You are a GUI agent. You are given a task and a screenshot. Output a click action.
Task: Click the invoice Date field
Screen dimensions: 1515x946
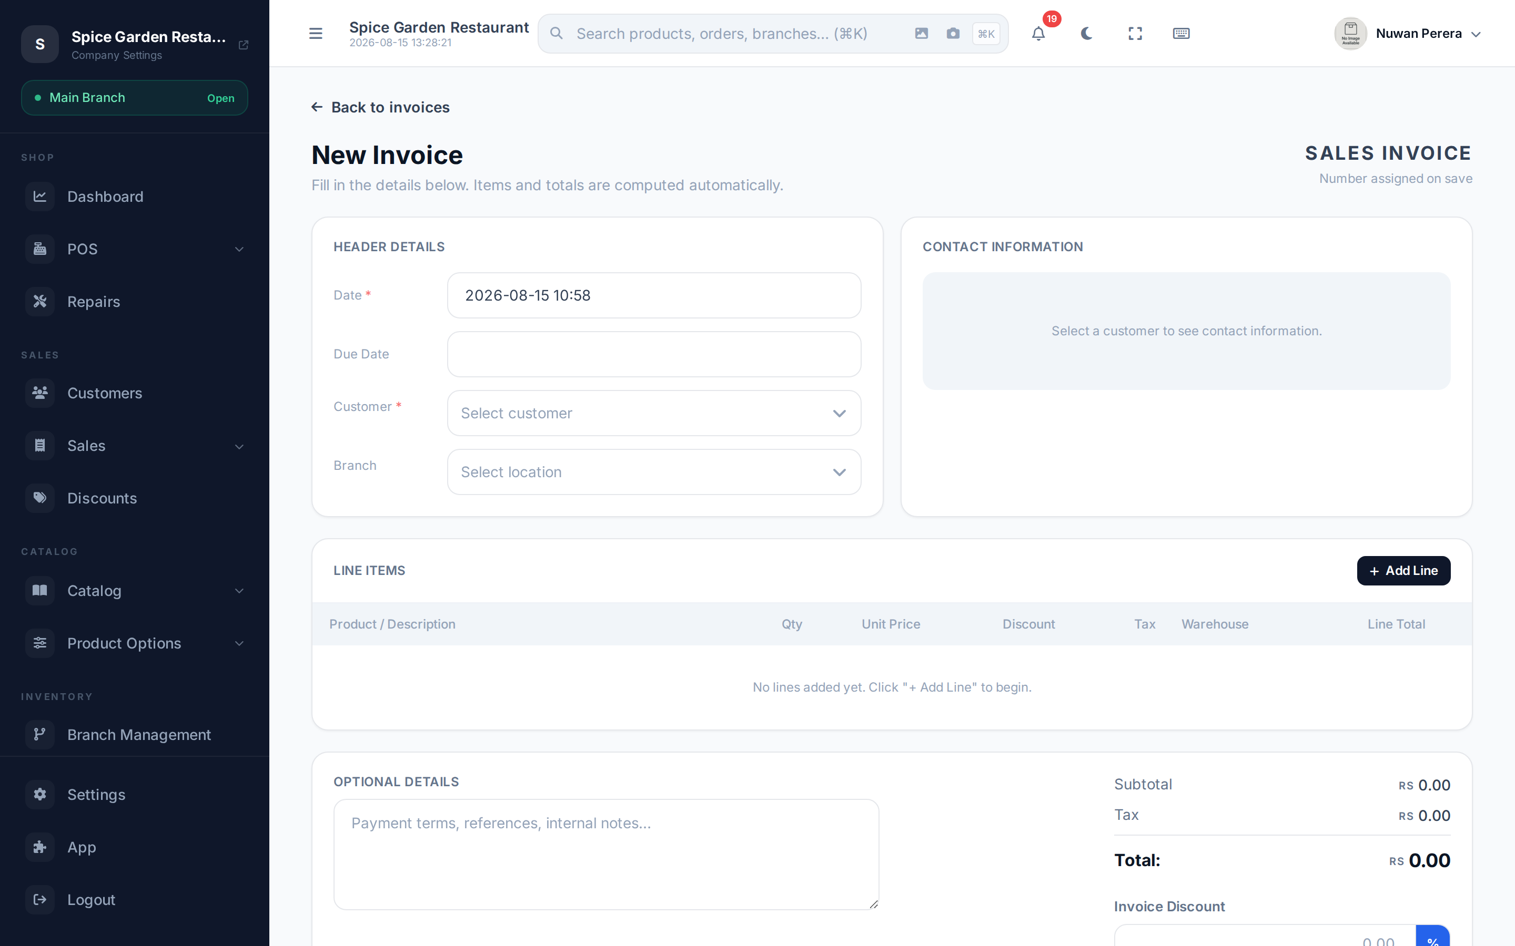(x=654, y=295)
